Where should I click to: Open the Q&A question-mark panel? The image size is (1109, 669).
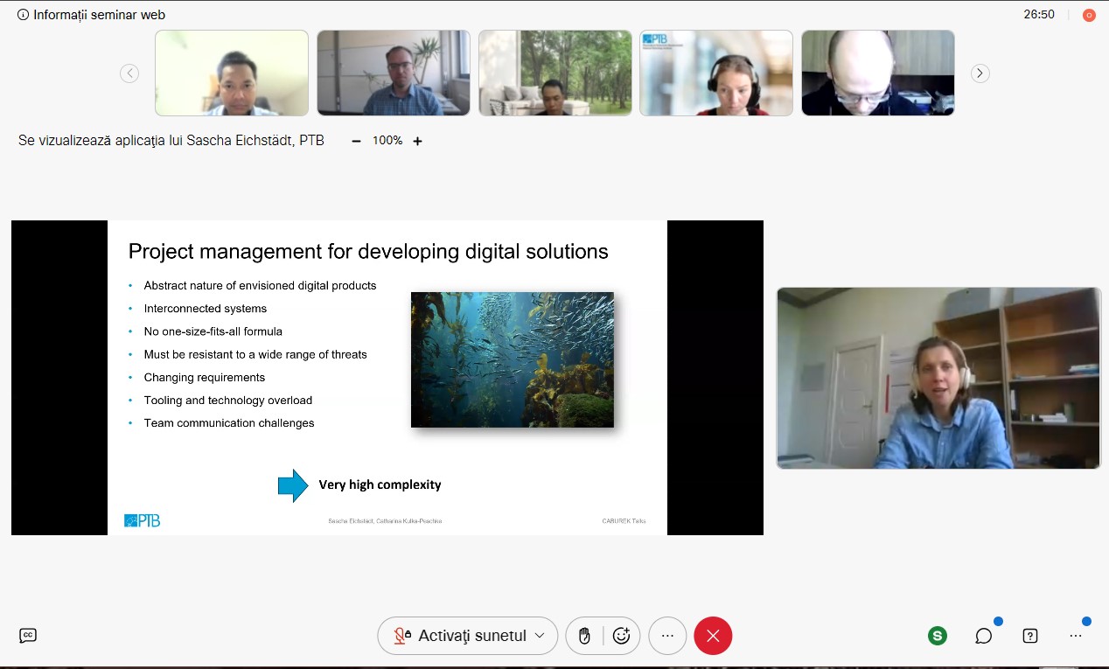coord(1030,636)
